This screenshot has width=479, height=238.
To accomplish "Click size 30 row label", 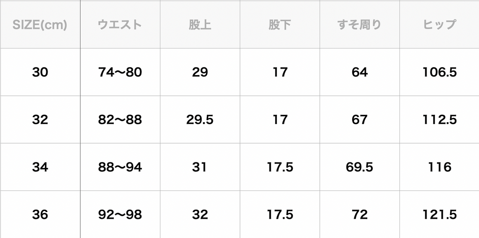I will pos(40,72).
